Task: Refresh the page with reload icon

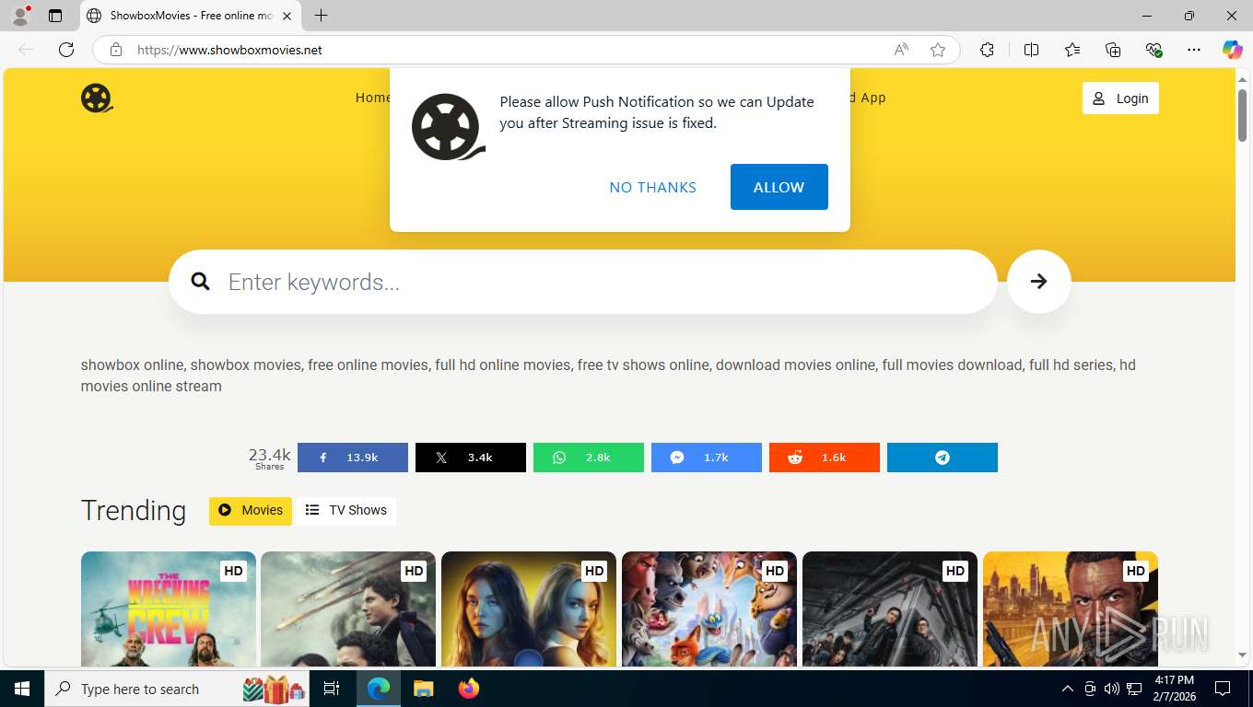Action: coord(66,50)
